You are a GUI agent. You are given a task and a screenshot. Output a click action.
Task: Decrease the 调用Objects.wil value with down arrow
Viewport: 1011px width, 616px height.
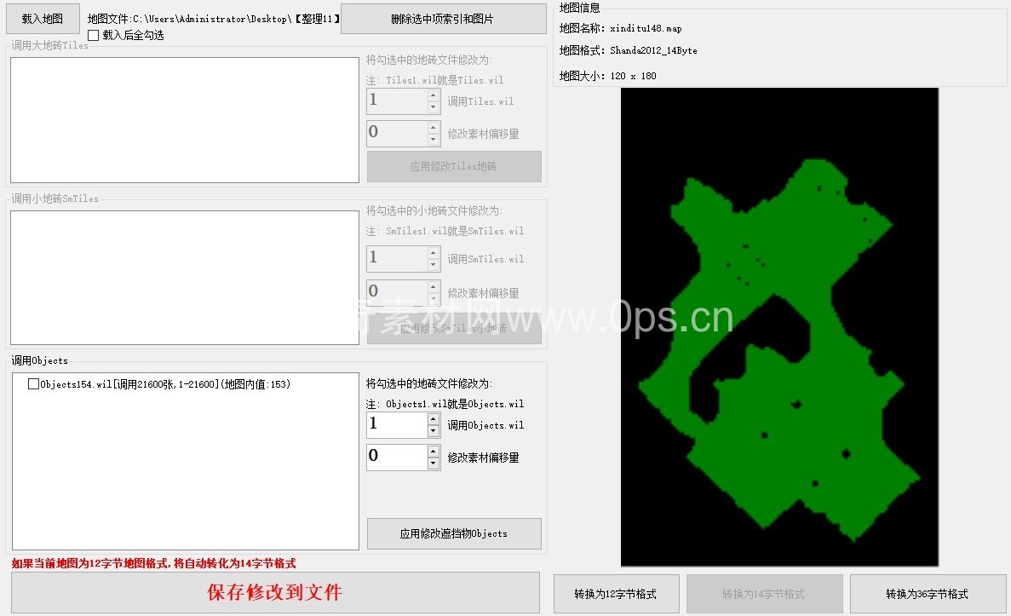click(434, 431)
